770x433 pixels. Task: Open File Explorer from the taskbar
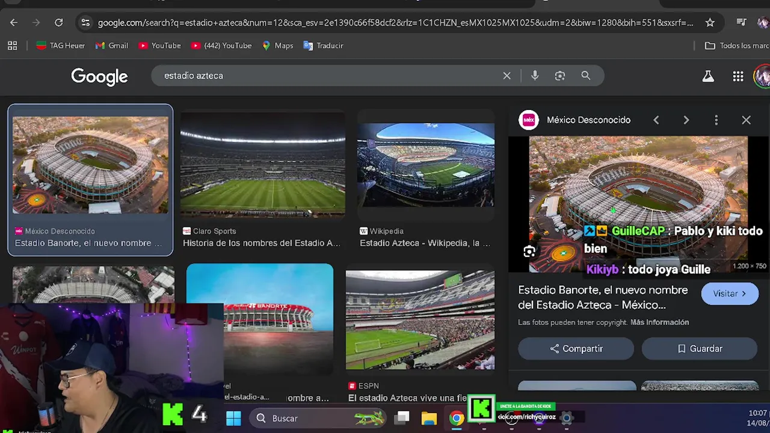pos(429,418)
